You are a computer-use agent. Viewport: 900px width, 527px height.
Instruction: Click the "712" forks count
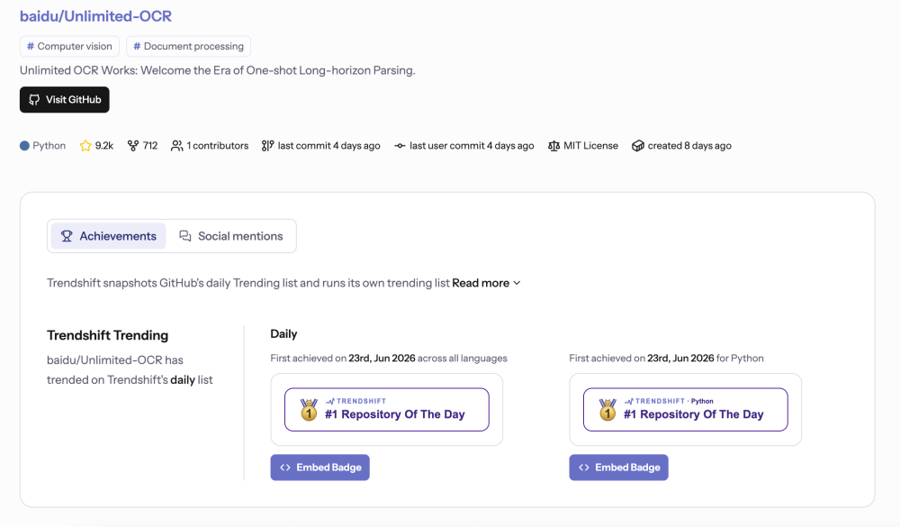coord(150,145)
